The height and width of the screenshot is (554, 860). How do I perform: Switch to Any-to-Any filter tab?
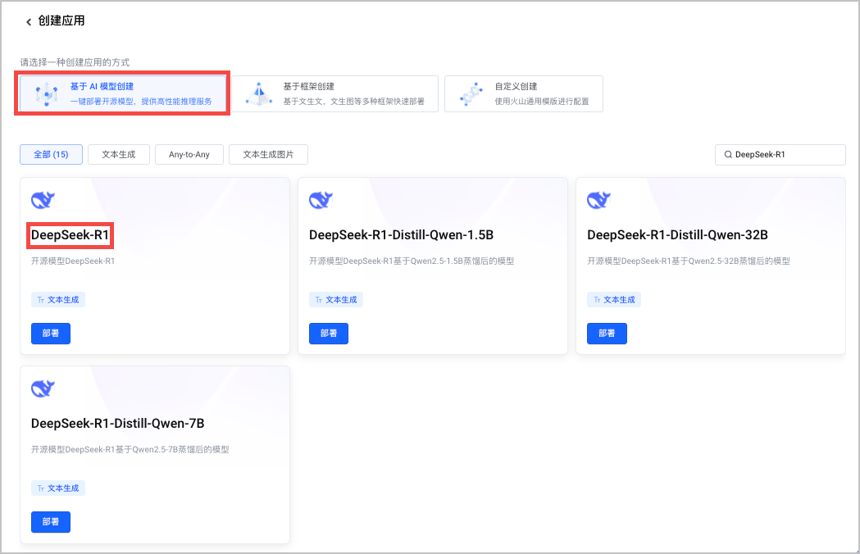tap(189, 155)
